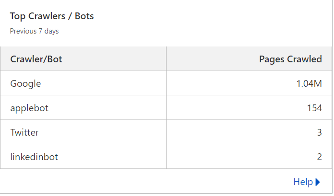The height and width of the screenshot is (196, 334).
Task: Select the applebot row
Action: click(166, 108)
